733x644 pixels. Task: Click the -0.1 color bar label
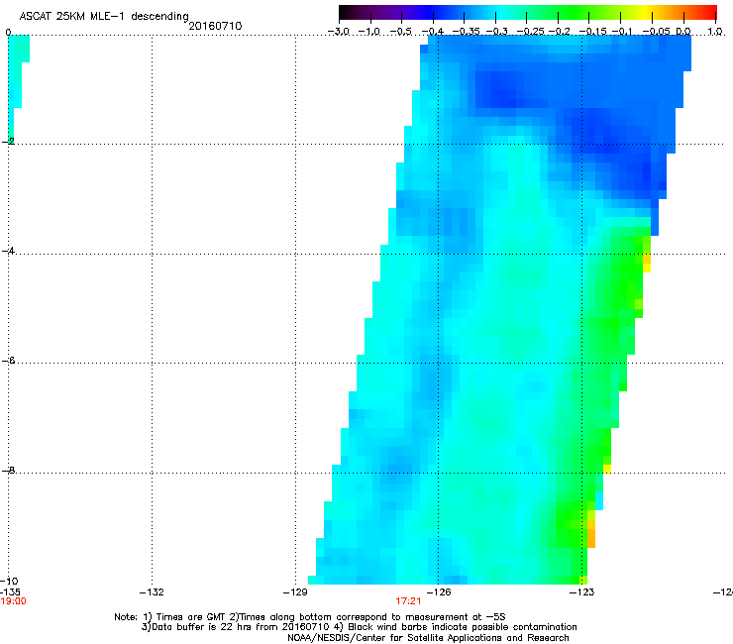[x=622, y=32]
